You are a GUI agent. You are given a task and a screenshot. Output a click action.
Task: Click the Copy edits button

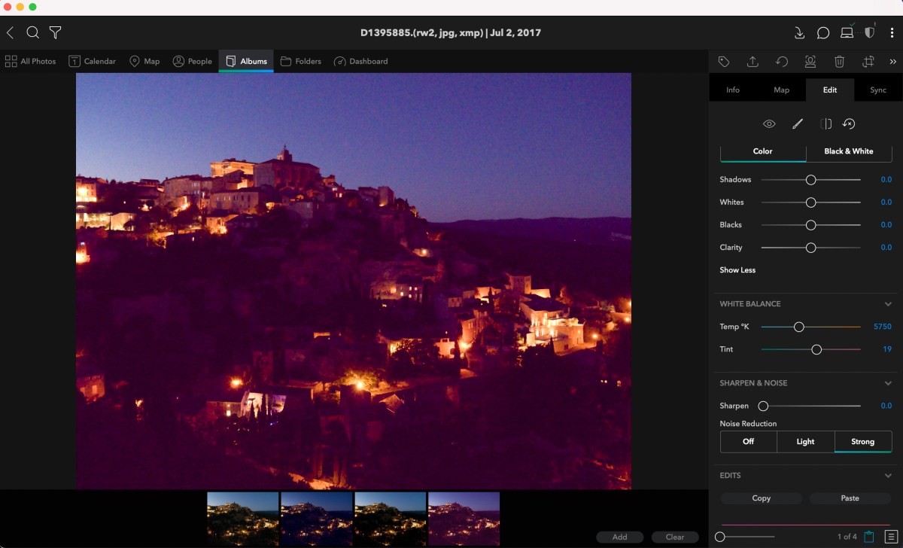762,498
